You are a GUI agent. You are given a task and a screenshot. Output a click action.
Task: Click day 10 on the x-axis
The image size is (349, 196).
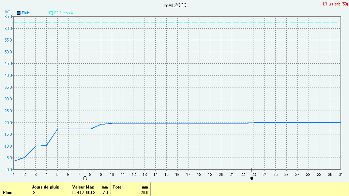click(112, 175)
